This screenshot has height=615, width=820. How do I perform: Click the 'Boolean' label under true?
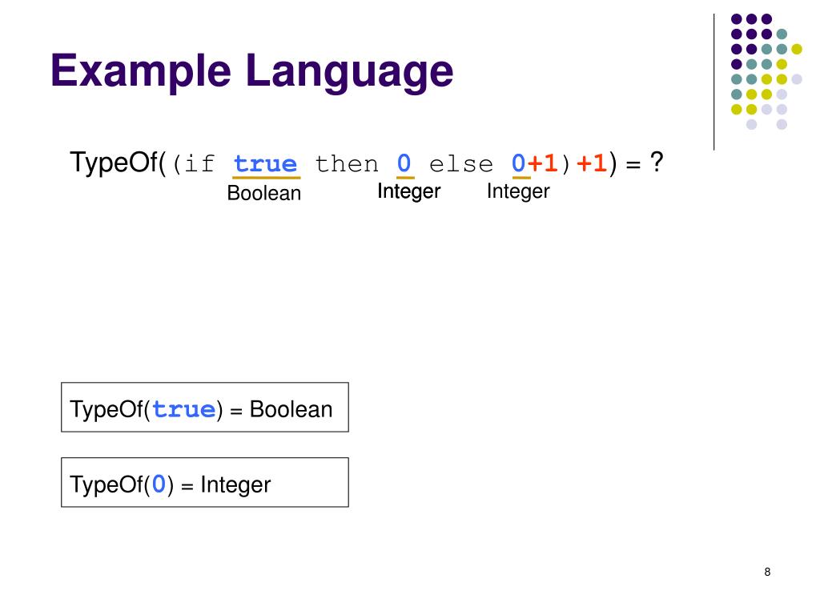(264, 193)
